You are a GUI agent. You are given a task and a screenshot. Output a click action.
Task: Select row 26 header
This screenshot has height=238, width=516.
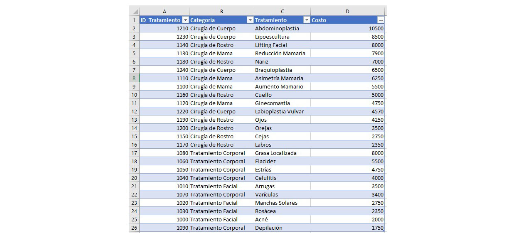click(x=134, y=228)
